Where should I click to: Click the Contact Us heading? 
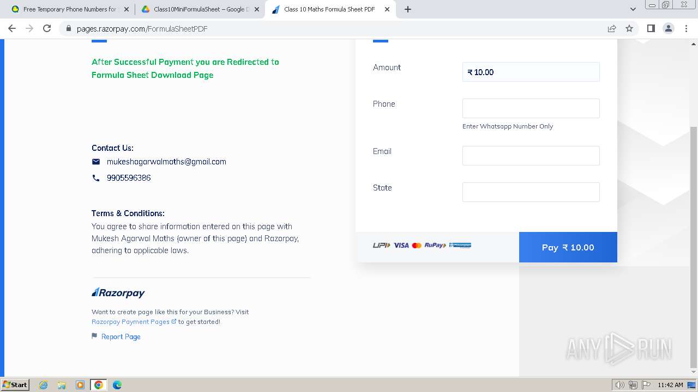tap(112, 148)
